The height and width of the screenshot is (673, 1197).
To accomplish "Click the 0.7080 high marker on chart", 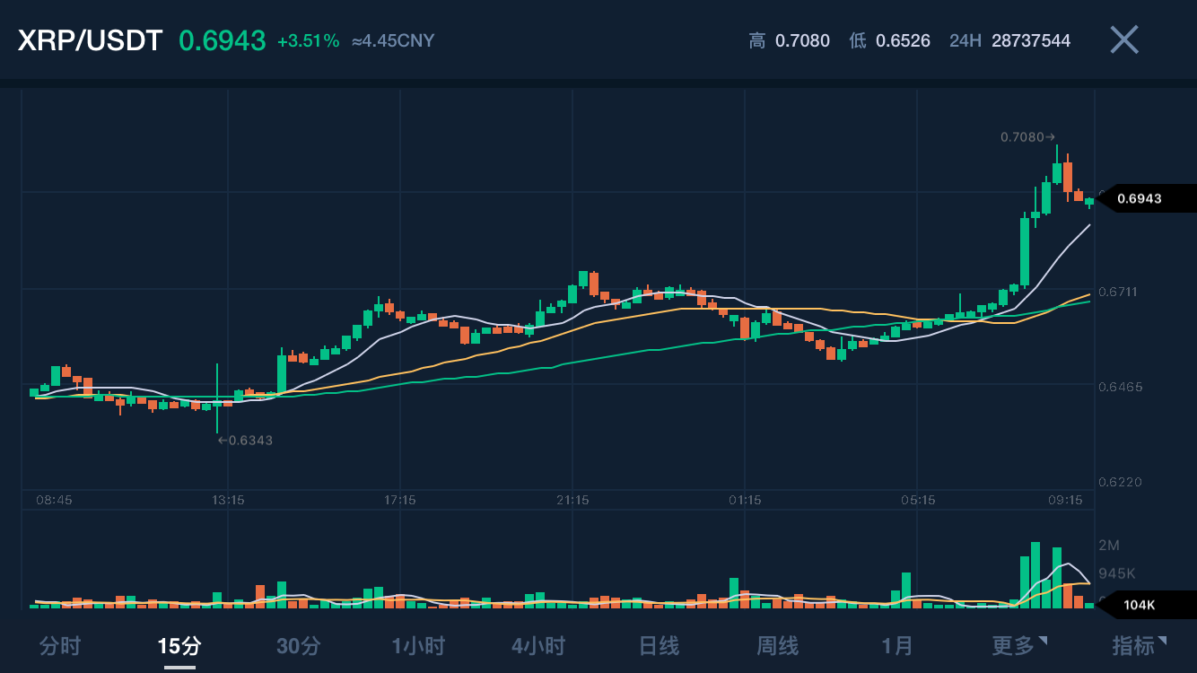I will (x=1027, y=137).
